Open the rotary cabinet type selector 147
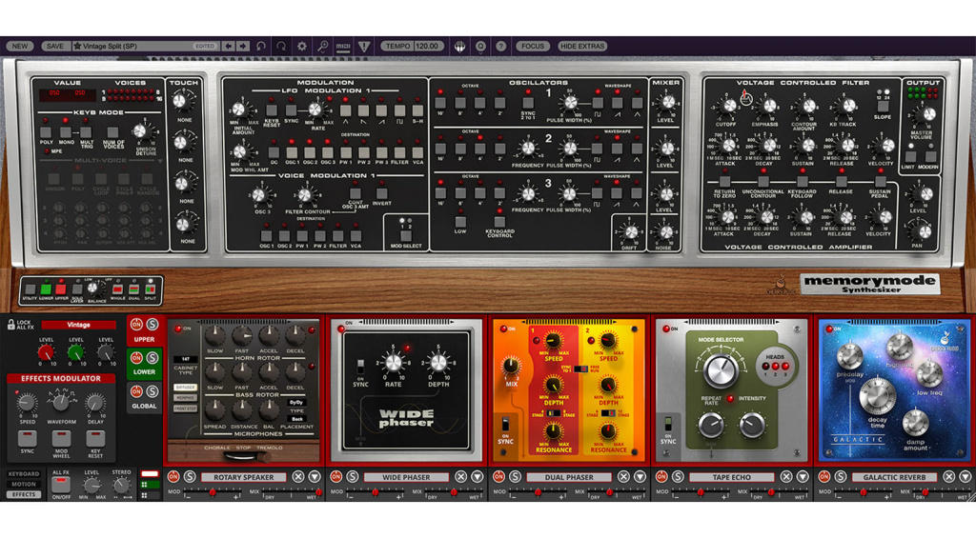The height and width of the screenshot is (538, 976). [186, 359]
